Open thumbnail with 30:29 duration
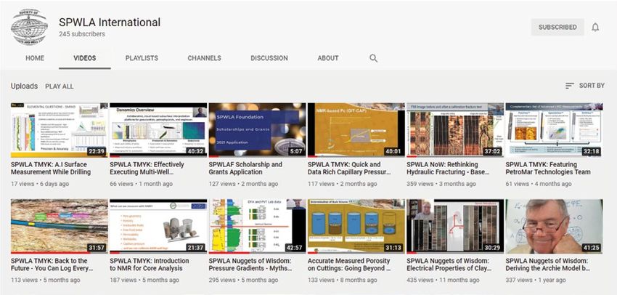The image size is (617, 295). pos(455,226)
